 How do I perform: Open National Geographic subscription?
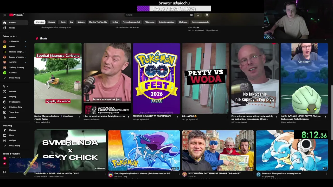click(x=15, y=52)
